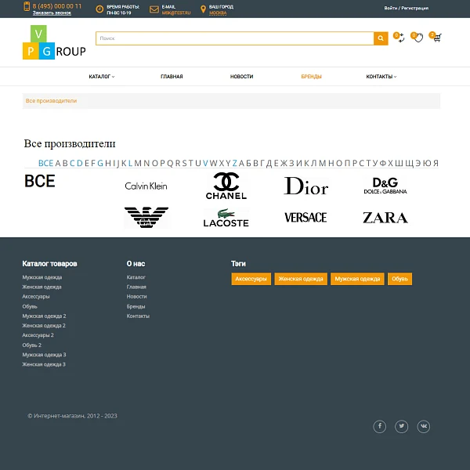
Task: Click the phone icon in top bar
Action: [x=27, y=6]
